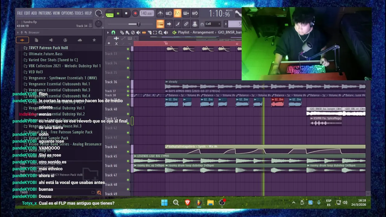This screenshot has width=386, height=217.
Task: Toggle typing keyboard to piano icon
Action: [160, 24]
